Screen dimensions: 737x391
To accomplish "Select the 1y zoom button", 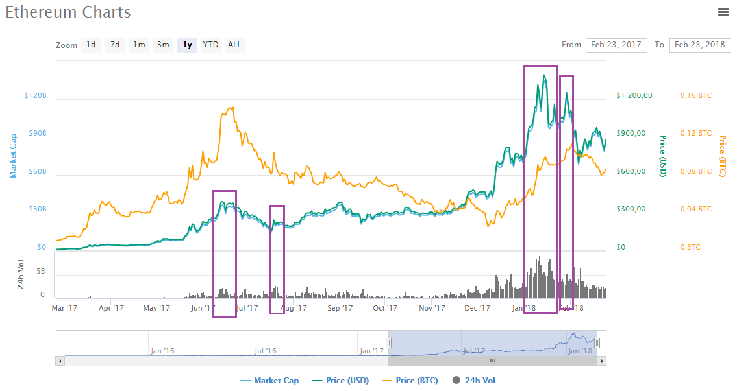I will (187, 45).
